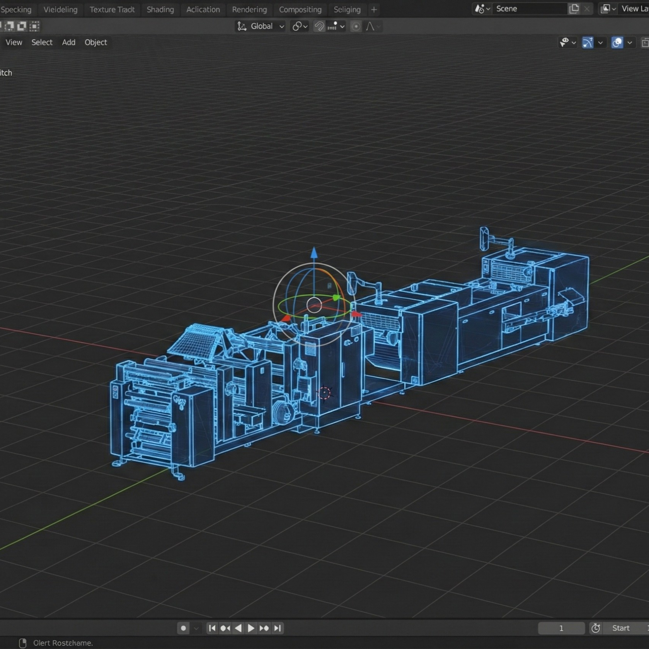Image resolution: width=649 pixels, height=649 pixels.
Task: Toggle the show gizmo button
Action: (x=588, y=43)
